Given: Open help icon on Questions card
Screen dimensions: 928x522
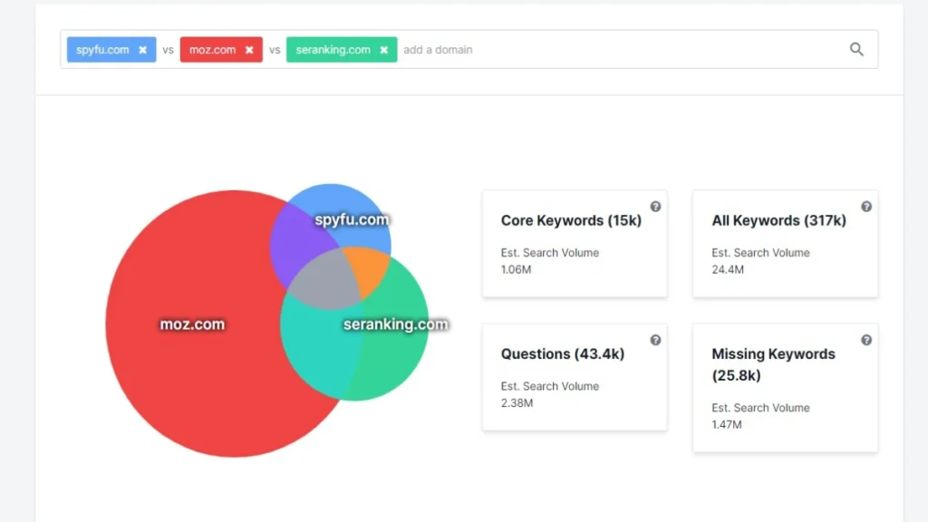Looking at the screenshot, I should pos(655,340).
